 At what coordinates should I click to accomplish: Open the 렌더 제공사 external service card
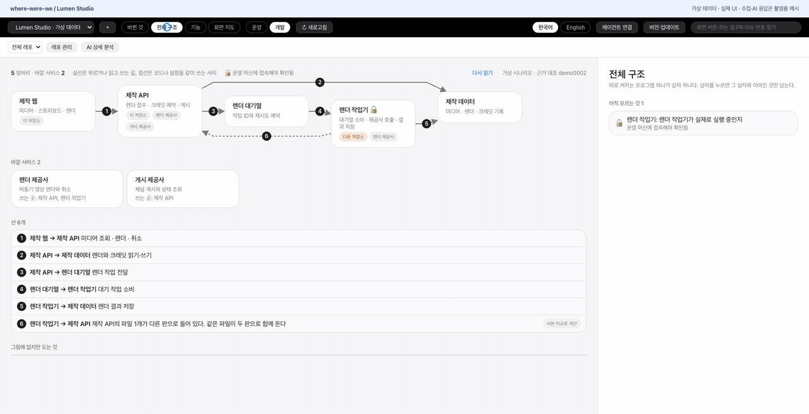(67, 188)
